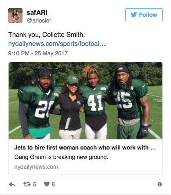Click jersey number 41 in the photo
This screenshot has width=171, height=195.
click(x=94, y=103)
